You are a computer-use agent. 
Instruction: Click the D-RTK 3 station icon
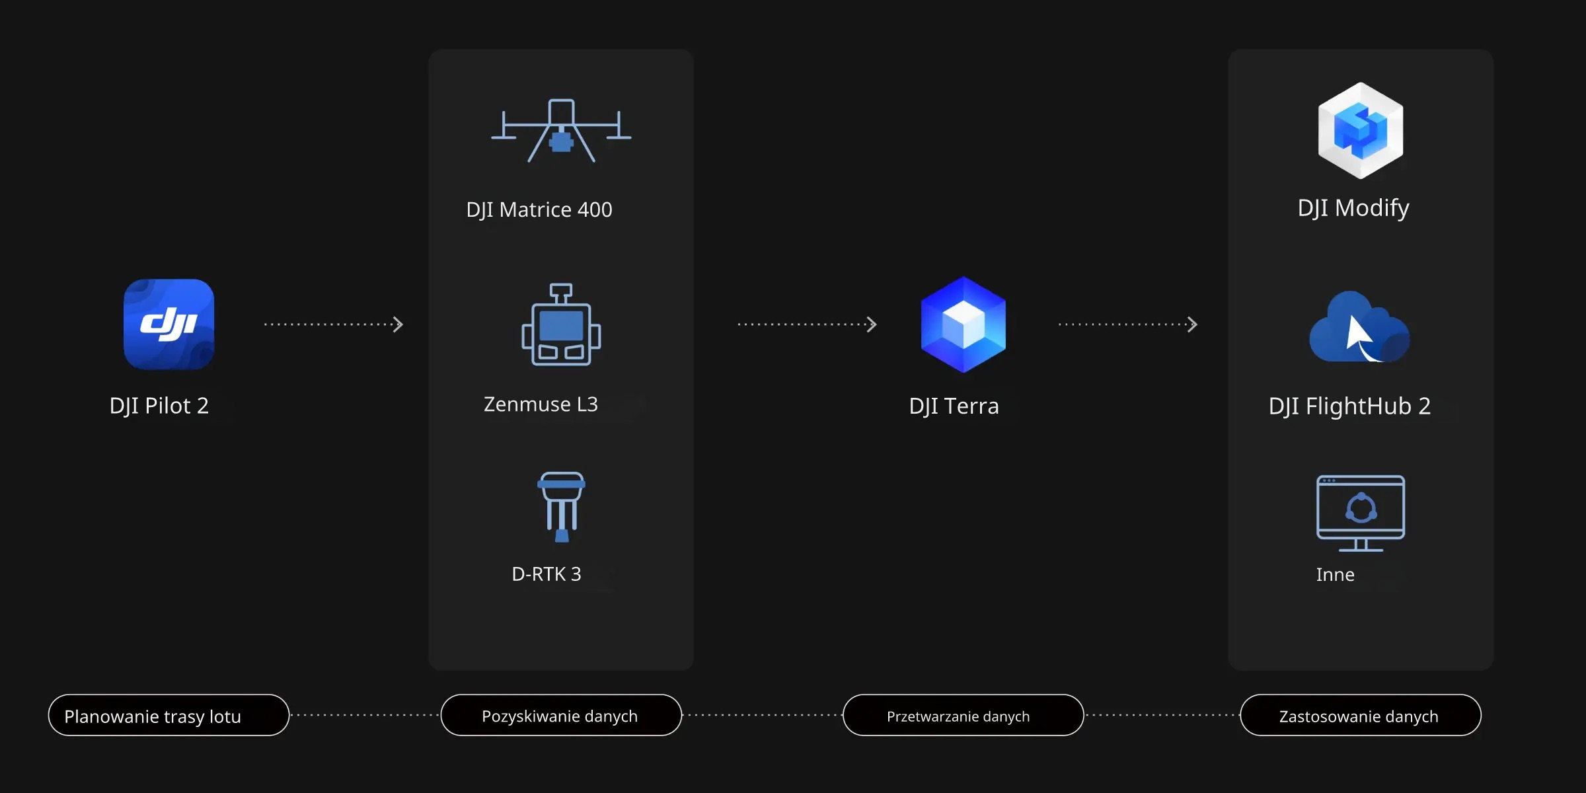pos(561,507)
